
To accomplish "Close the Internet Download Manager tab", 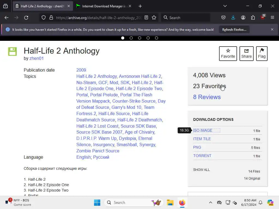I will point(130,6).
